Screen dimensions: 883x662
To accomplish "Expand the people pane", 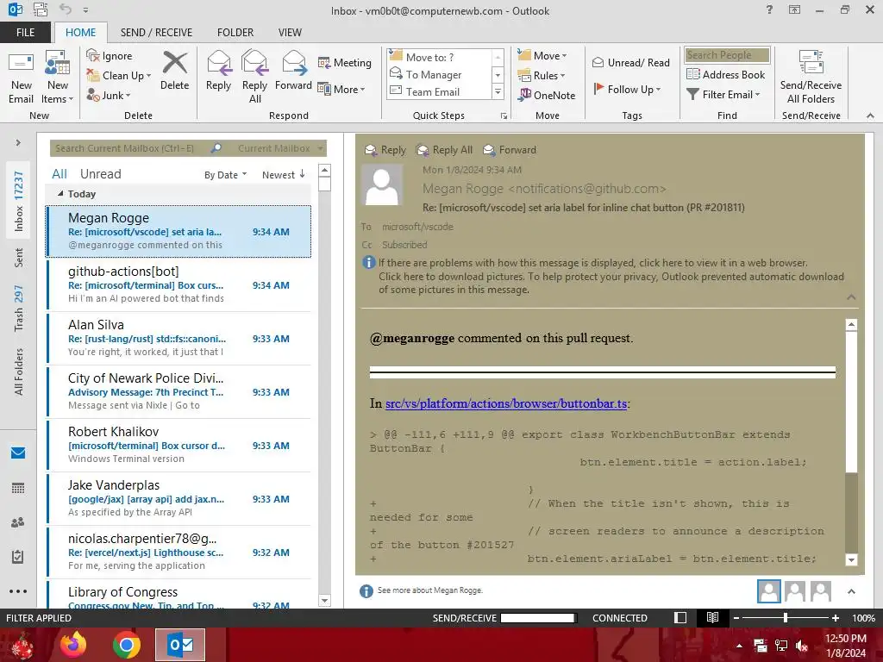I will [x=851, y=591].
